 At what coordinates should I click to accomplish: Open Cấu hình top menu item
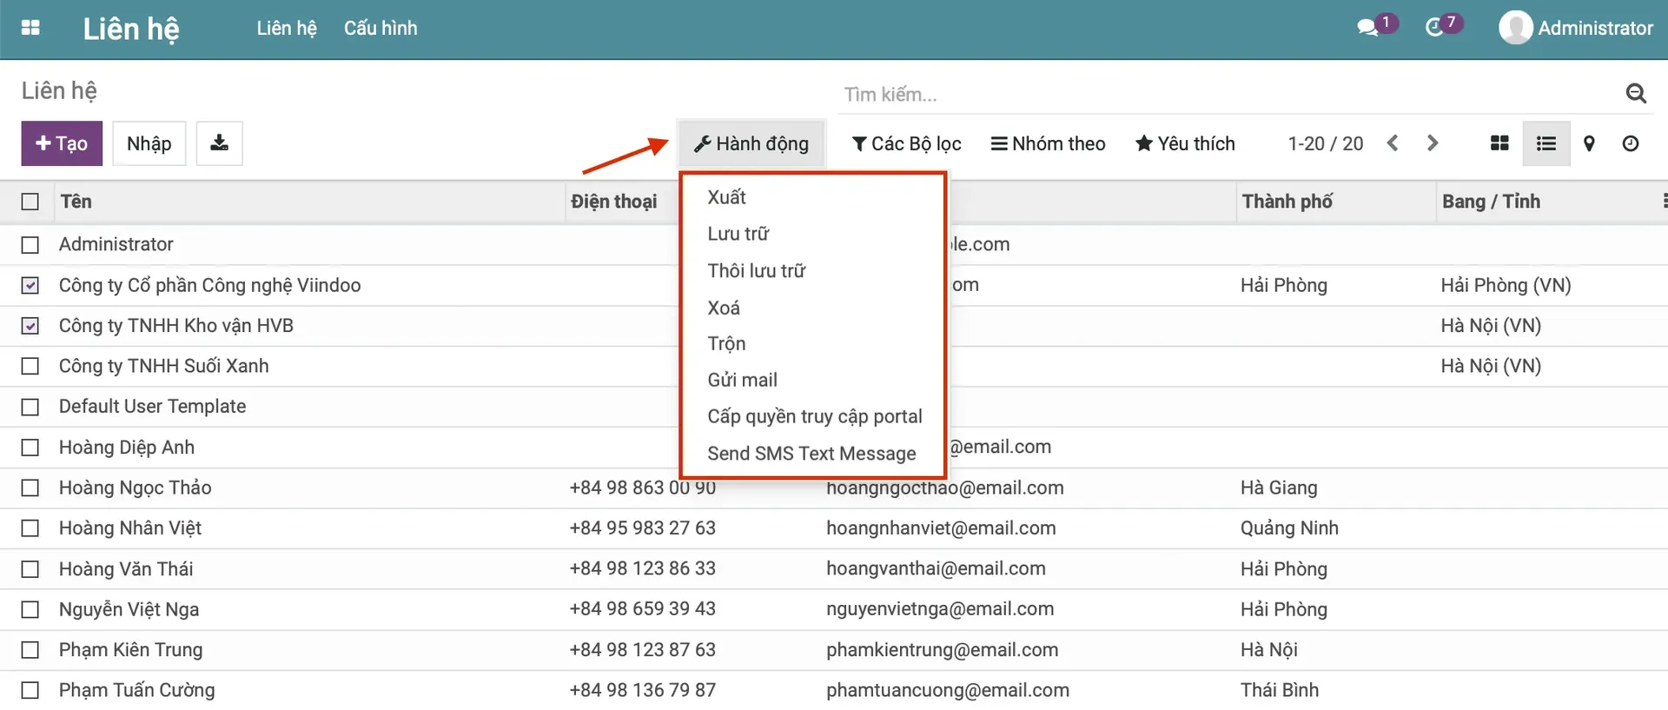tap(381, 28)
